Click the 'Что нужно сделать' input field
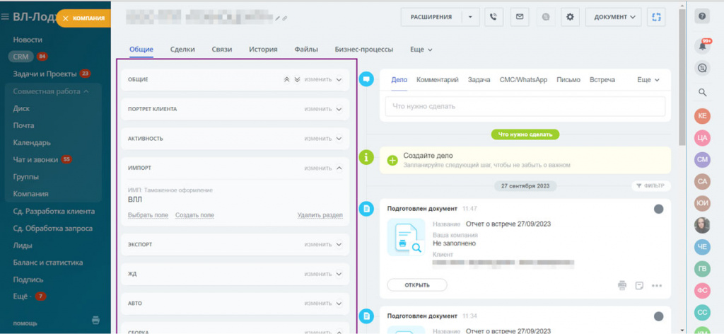The width and height of the screenshot is (724, 334). 525,106
